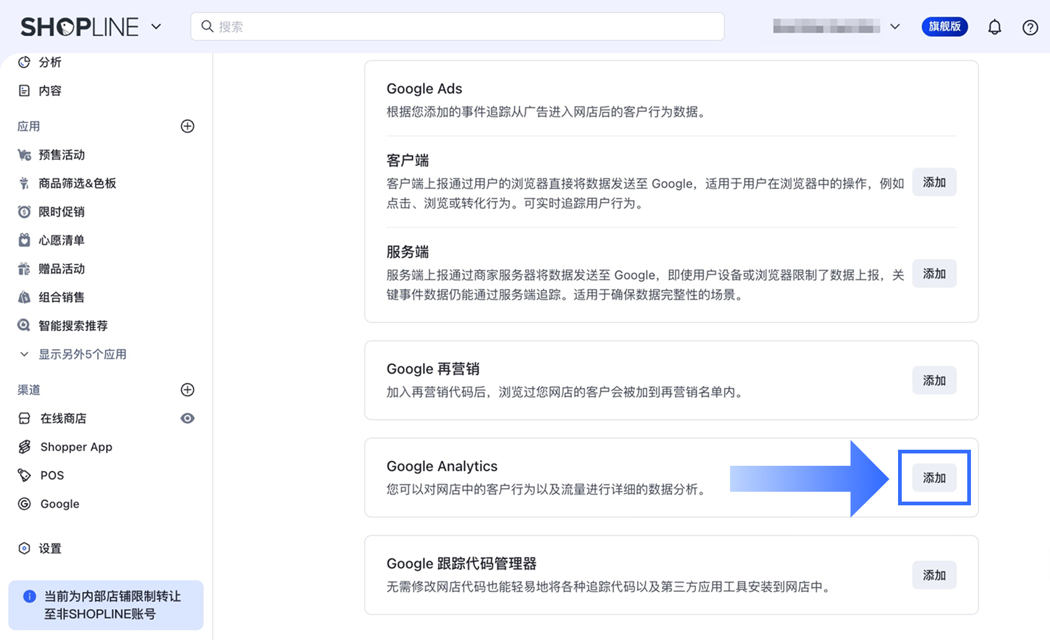1050x640 pixels.
Task: Open 心愿清单 from the sidebar
Action: pyautogui.click(x=61, y=240)
